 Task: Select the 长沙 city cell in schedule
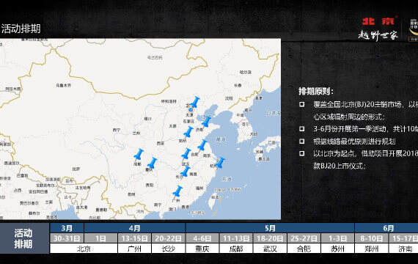(x=169, y=249)
